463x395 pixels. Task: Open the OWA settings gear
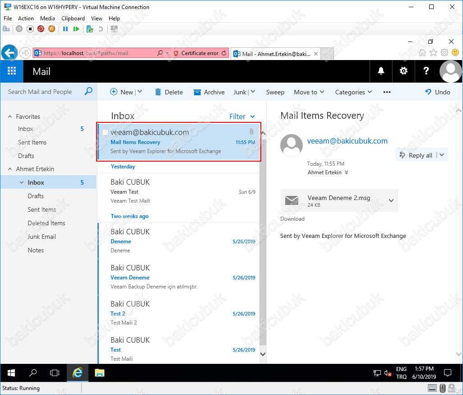click(x=403, y=71)
